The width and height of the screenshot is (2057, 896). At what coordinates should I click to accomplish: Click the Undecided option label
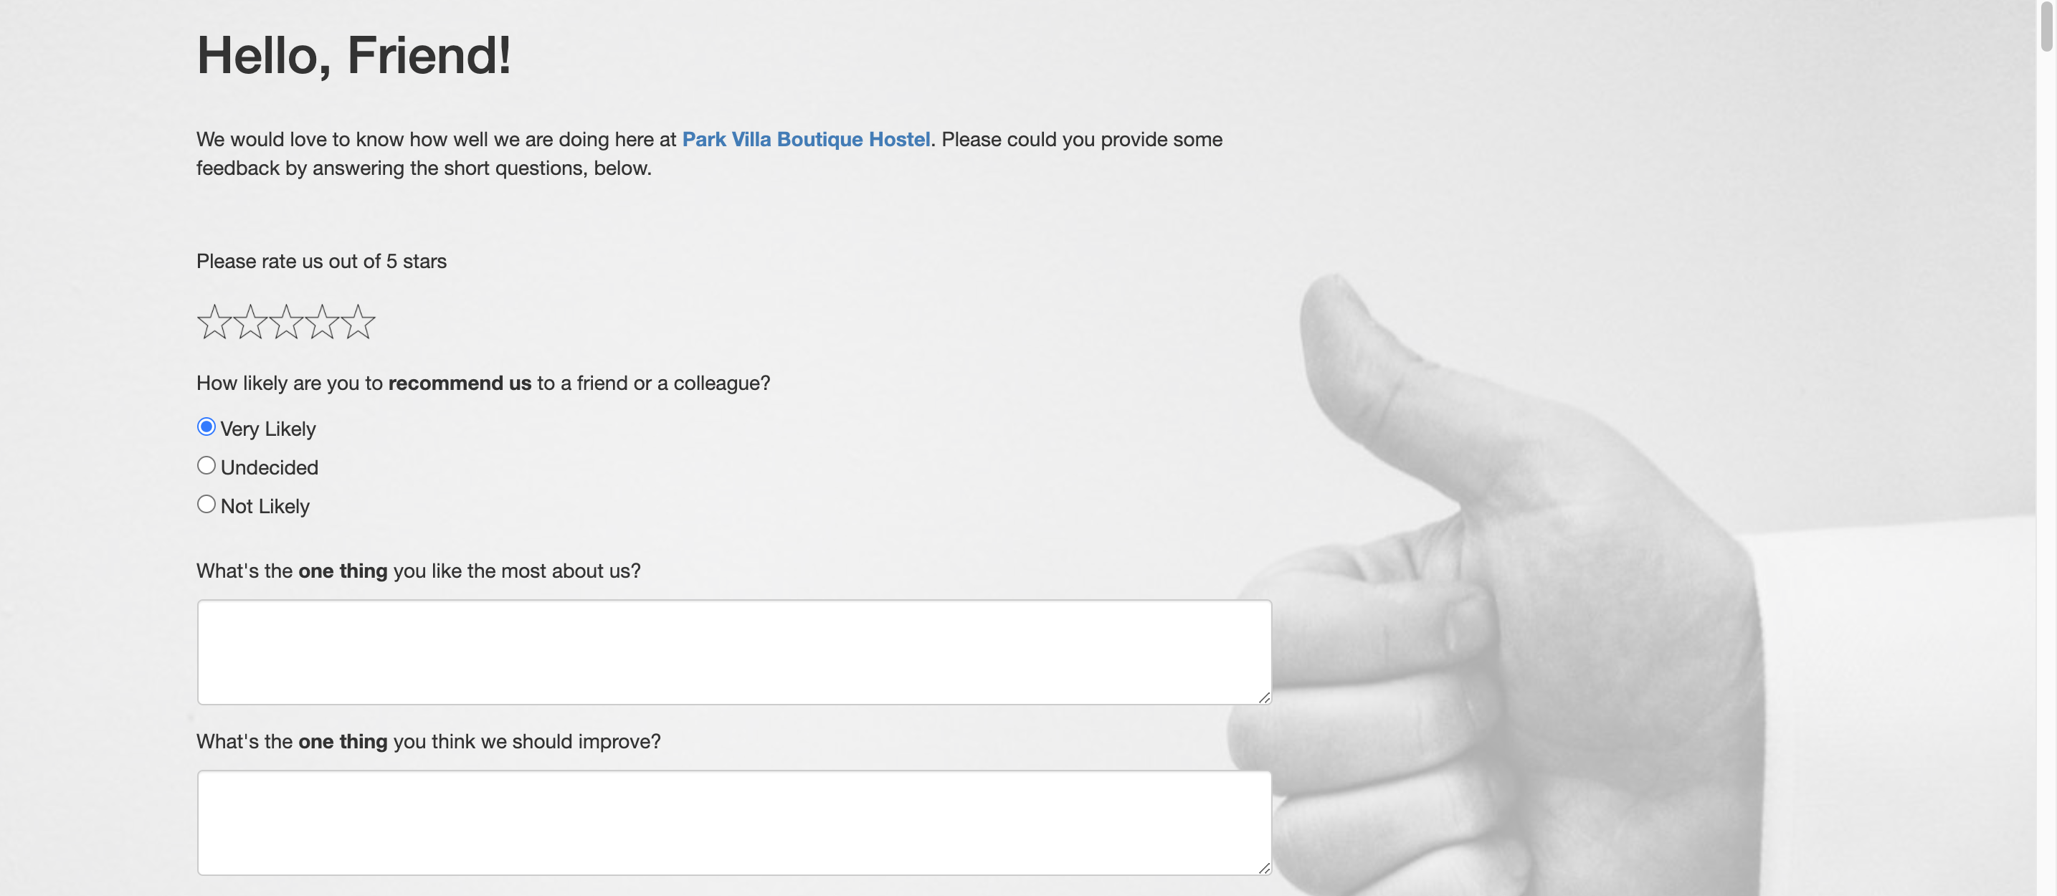pos(269,467)
